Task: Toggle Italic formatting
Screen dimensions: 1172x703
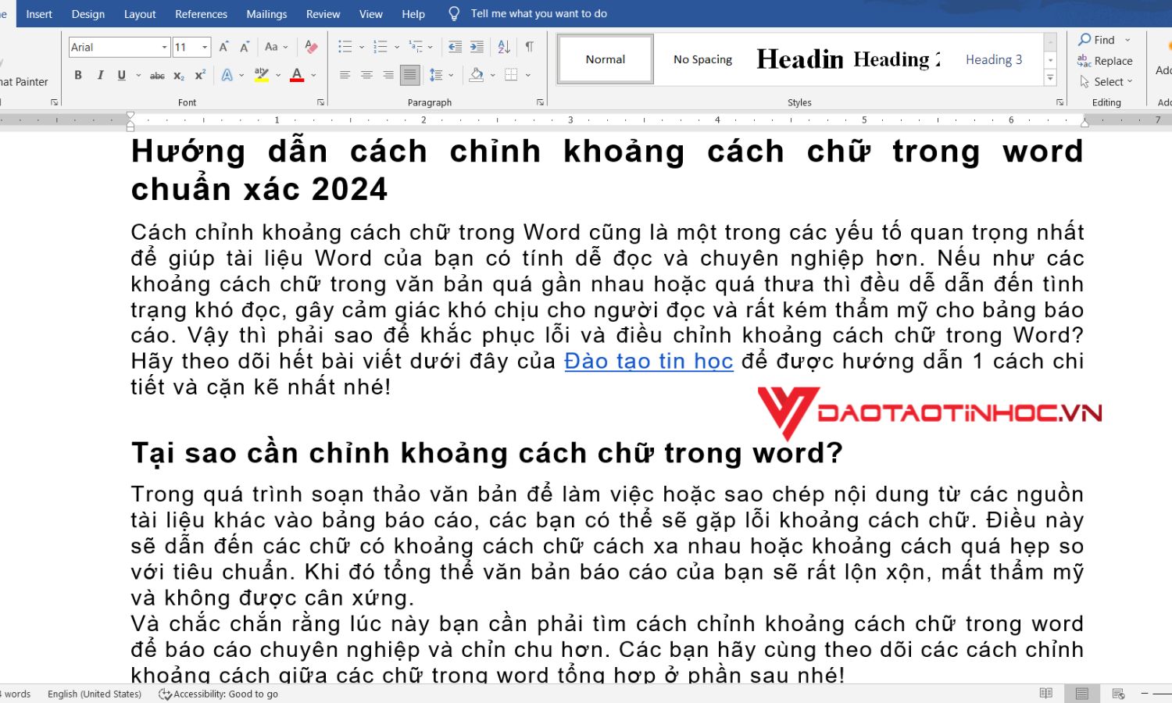Action: coord(100,76)
